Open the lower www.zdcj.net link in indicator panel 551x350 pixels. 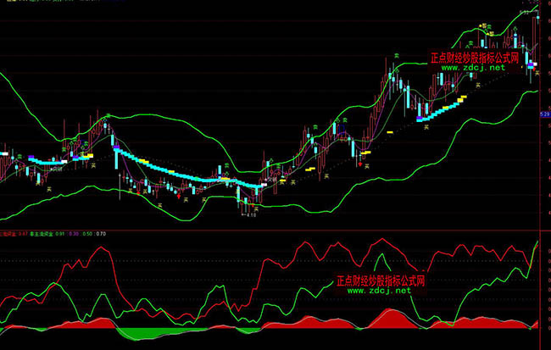tap(378, 291)
